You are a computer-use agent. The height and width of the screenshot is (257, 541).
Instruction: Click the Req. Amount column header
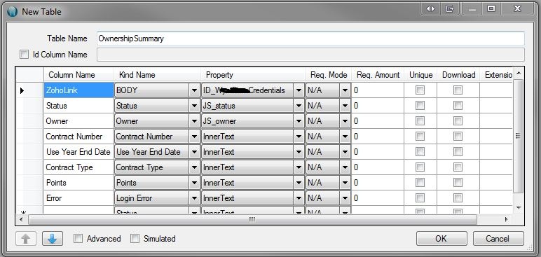(378, 75)
